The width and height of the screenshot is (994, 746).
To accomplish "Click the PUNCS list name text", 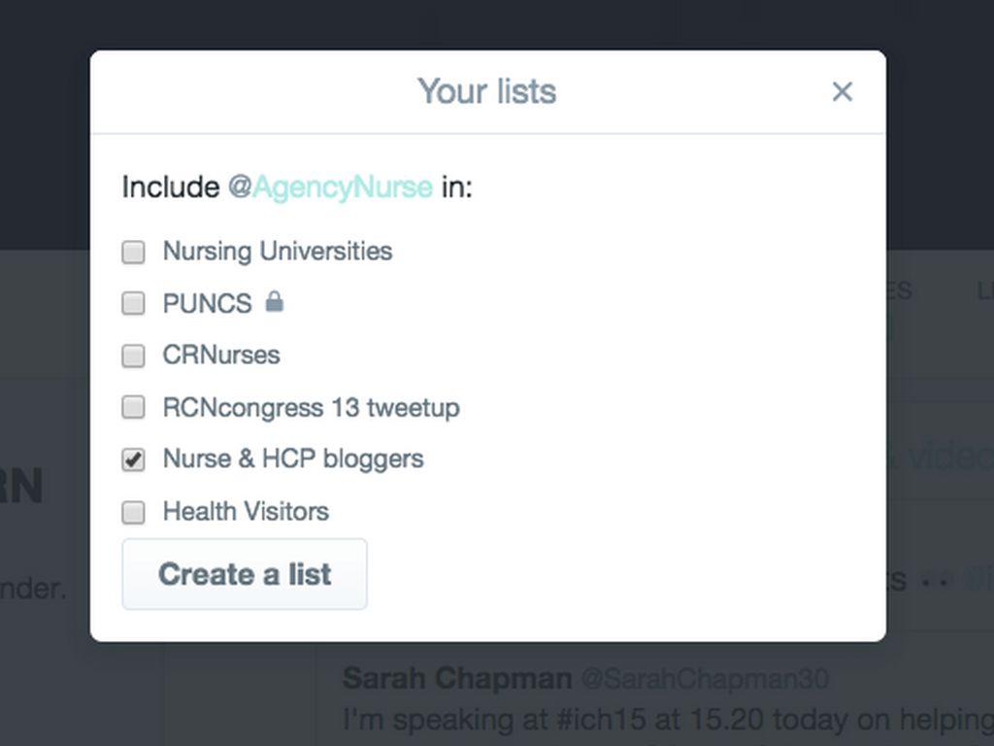I will pos(207,304).
